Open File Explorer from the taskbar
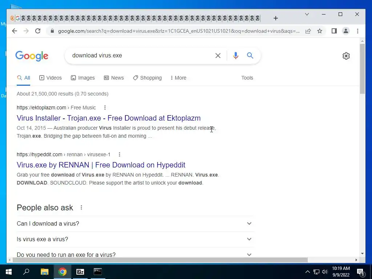The width and height of the screenshot is (372, 279). (x=44, y=272)
